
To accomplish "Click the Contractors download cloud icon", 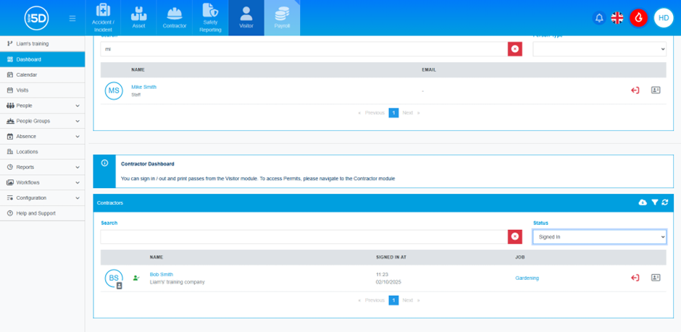I will [x=643, y=203].
